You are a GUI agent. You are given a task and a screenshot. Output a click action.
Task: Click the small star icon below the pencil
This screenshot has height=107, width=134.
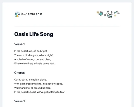click(x=115, y=15)
